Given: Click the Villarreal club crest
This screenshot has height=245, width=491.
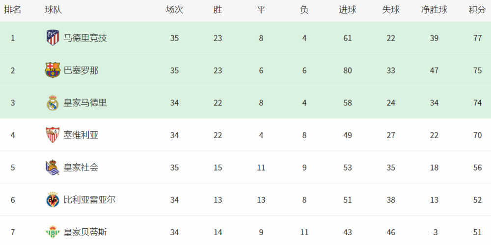Looking at the screenshot, I should (x=53, y=200).
